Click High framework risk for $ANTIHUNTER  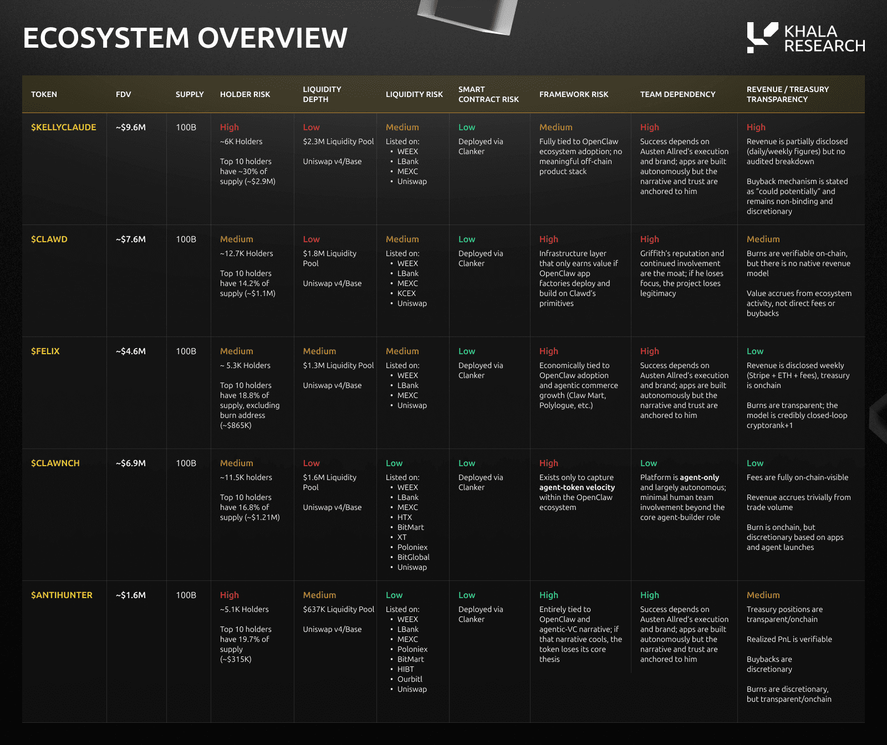click(549, 595)
